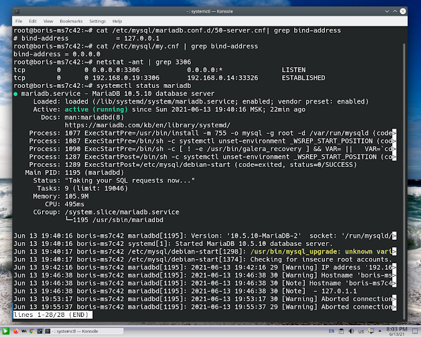Click the 'man:mariadbd(8)' docs text
Image resolution: width=421 pixels, height=337 pixels.
click(94, 117)
